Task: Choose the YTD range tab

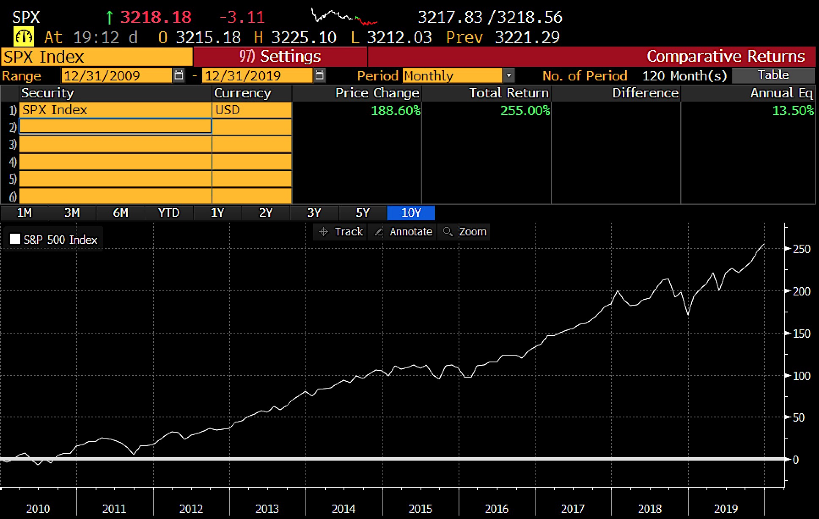Action: pyautogui.click(x=169, y=213)
